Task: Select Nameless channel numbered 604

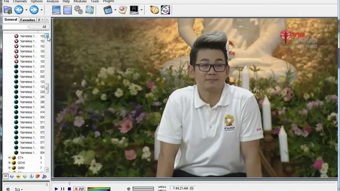Action: [30, 153]
